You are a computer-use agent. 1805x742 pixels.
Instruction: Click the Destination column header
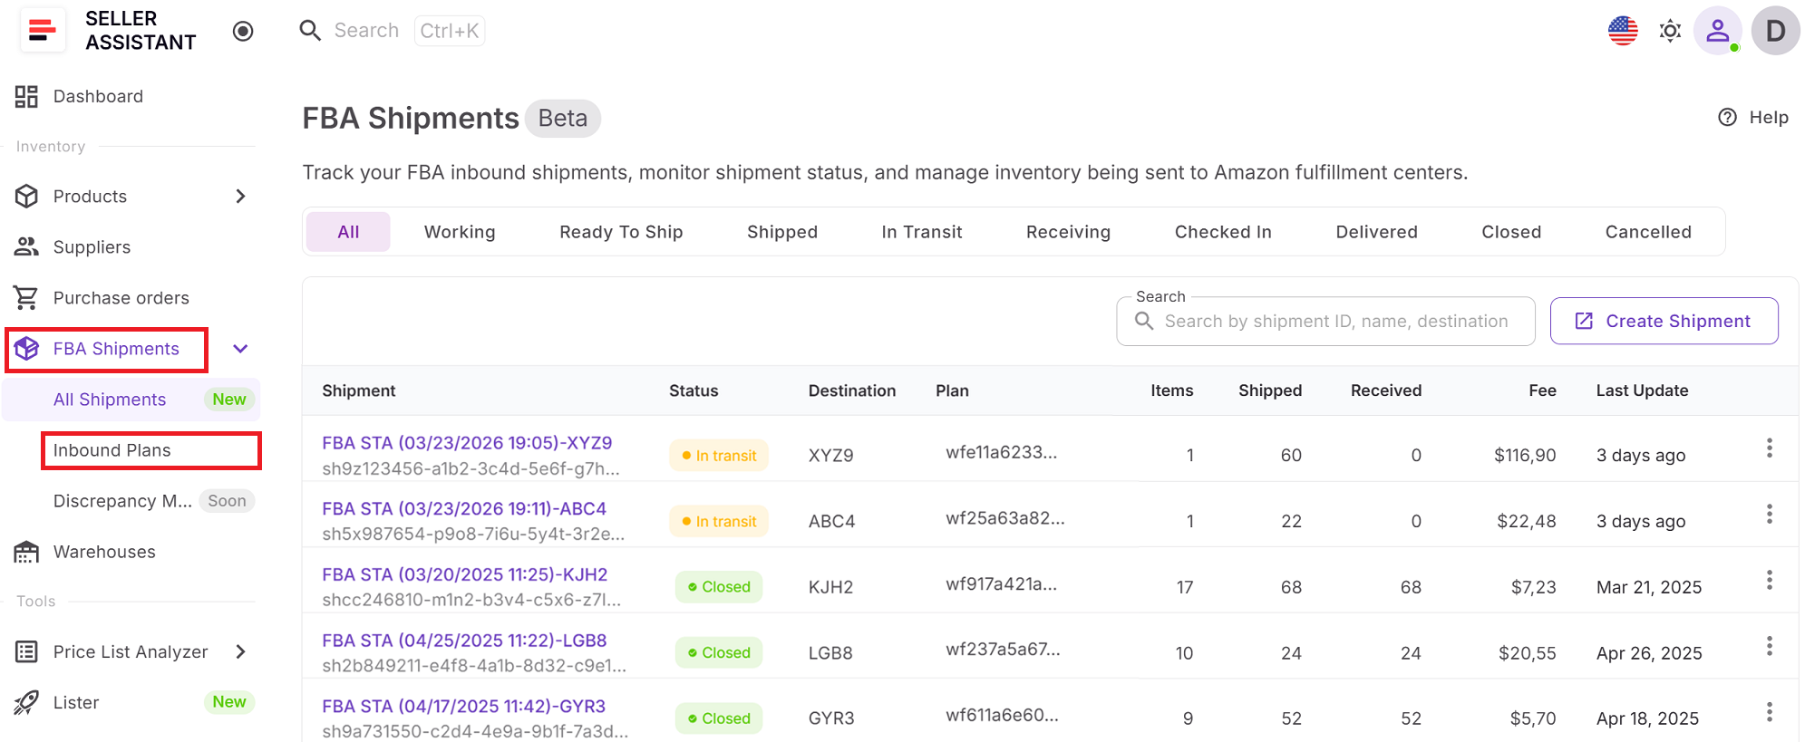[x=852, y=390]
